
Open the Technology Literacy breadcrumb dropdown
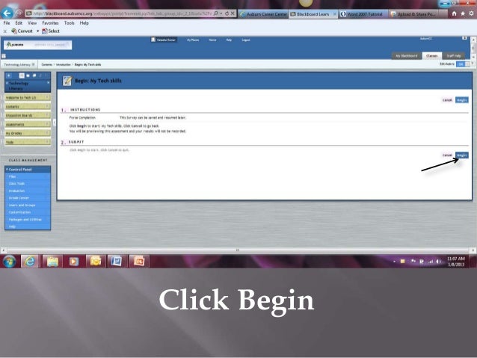tap(33, 64)
